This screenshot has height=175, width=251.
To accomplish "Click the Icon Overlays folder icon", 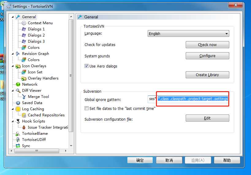I will tap(18, 66).
